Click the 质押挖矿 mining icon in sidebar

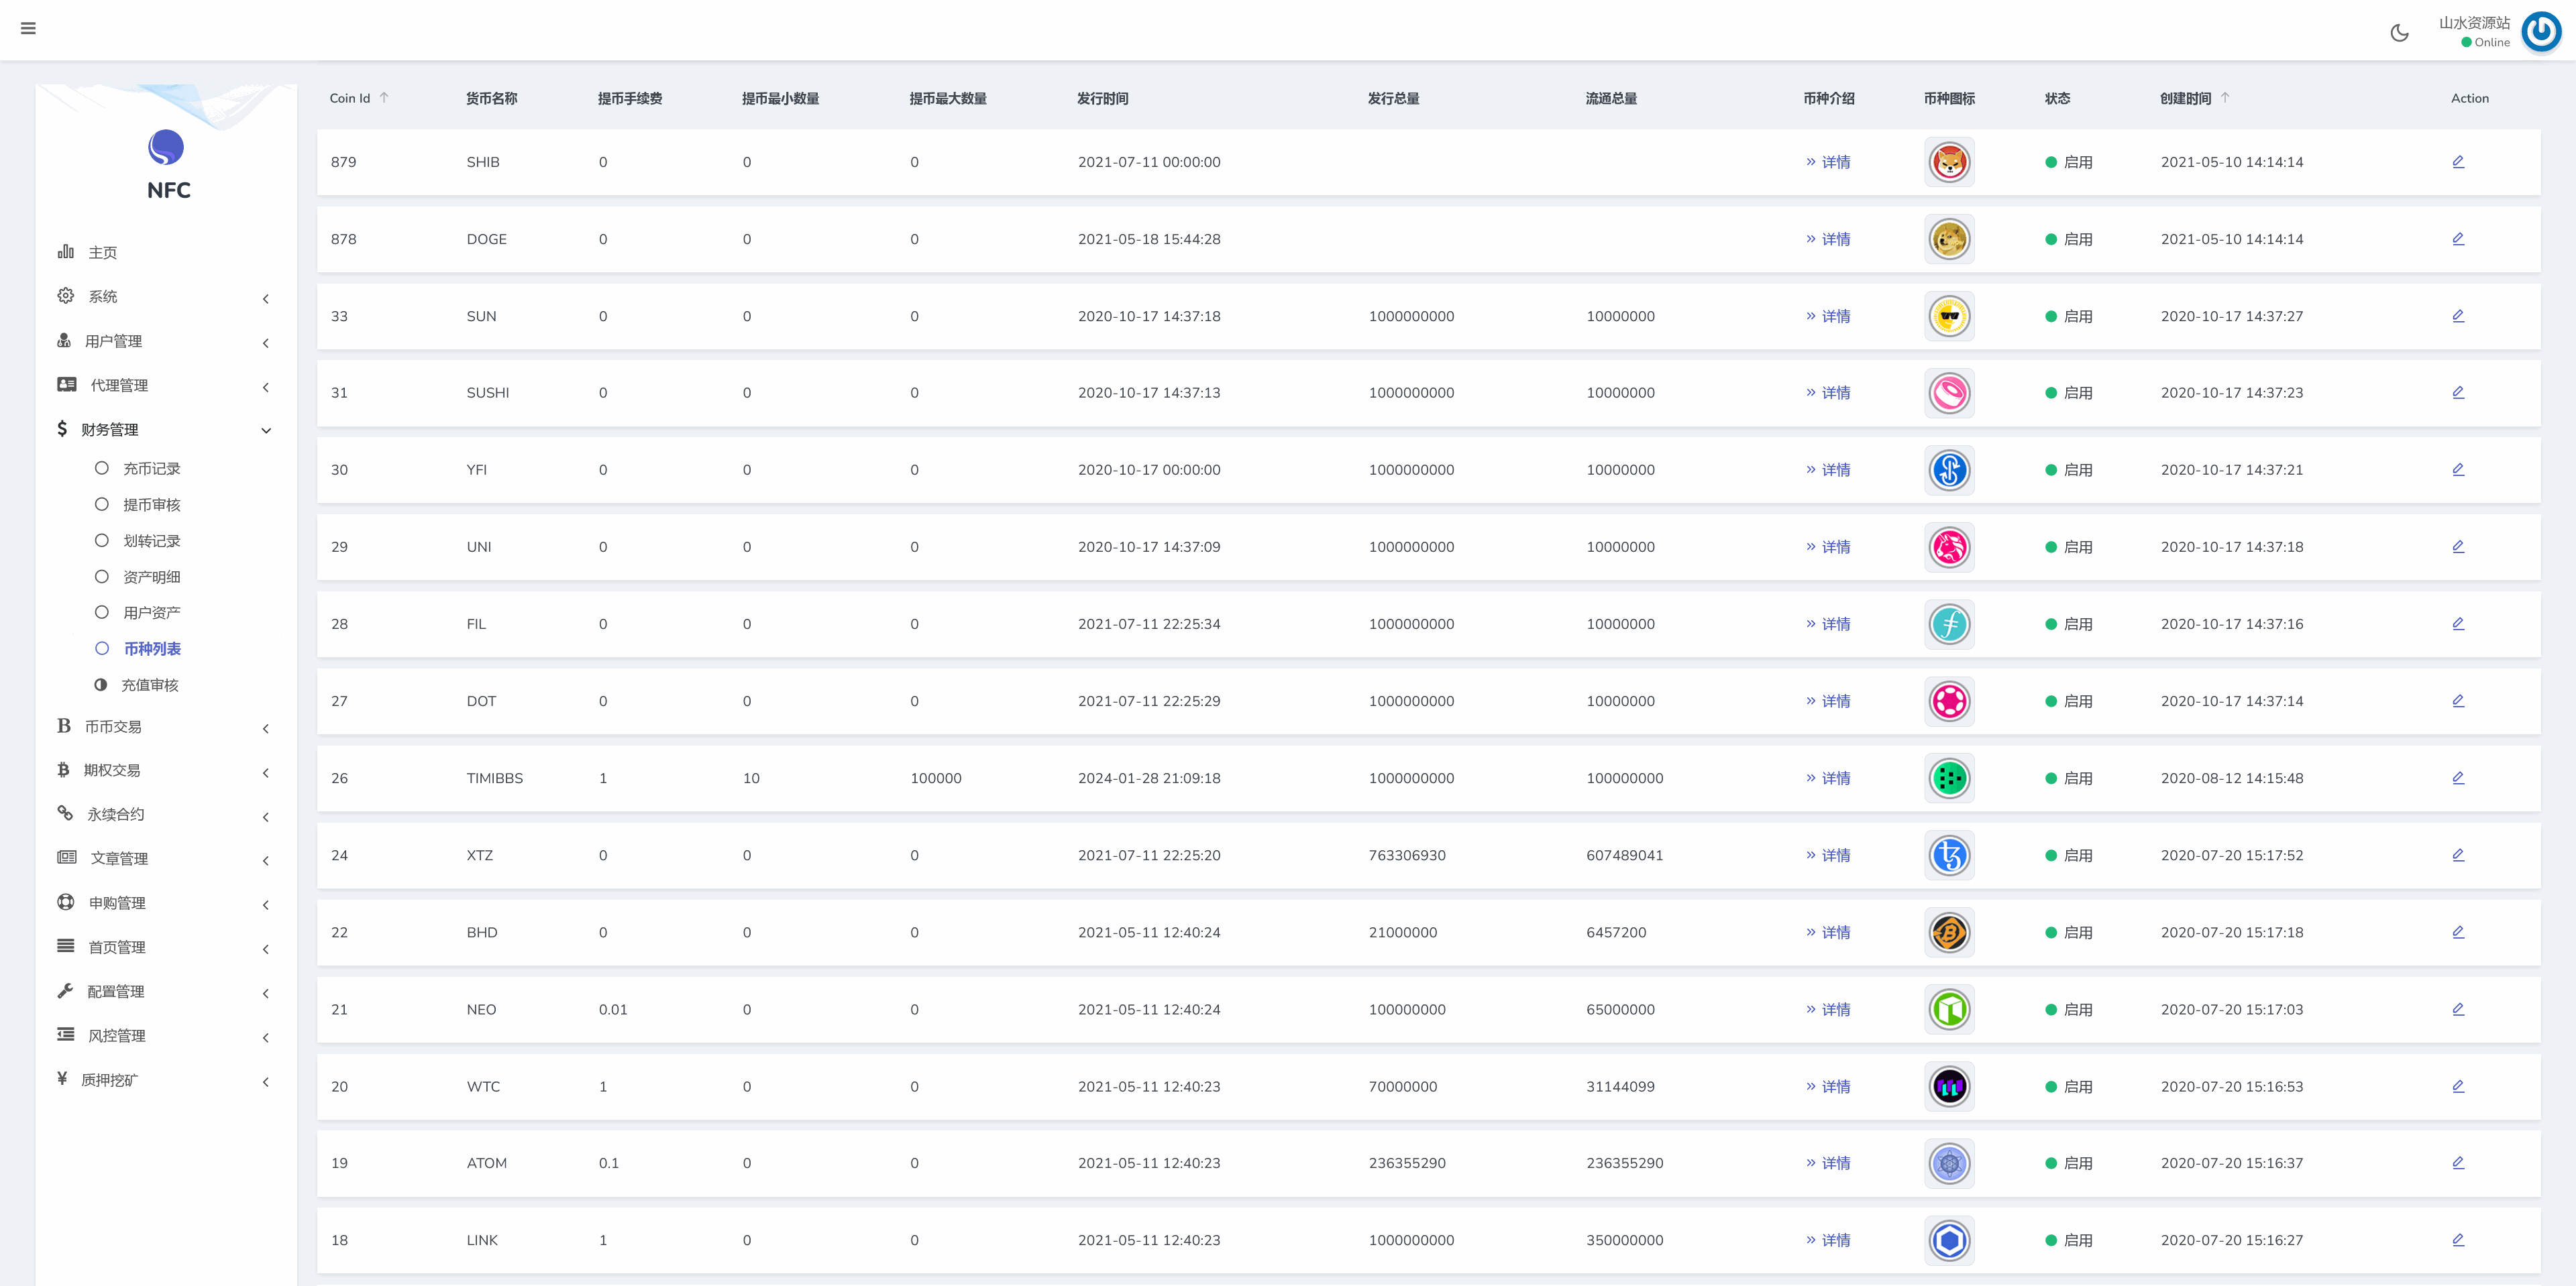[62, 1079]
